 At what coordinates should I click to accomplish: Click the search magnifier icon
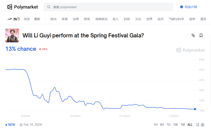pyautogui.click(x=49, y=7)
